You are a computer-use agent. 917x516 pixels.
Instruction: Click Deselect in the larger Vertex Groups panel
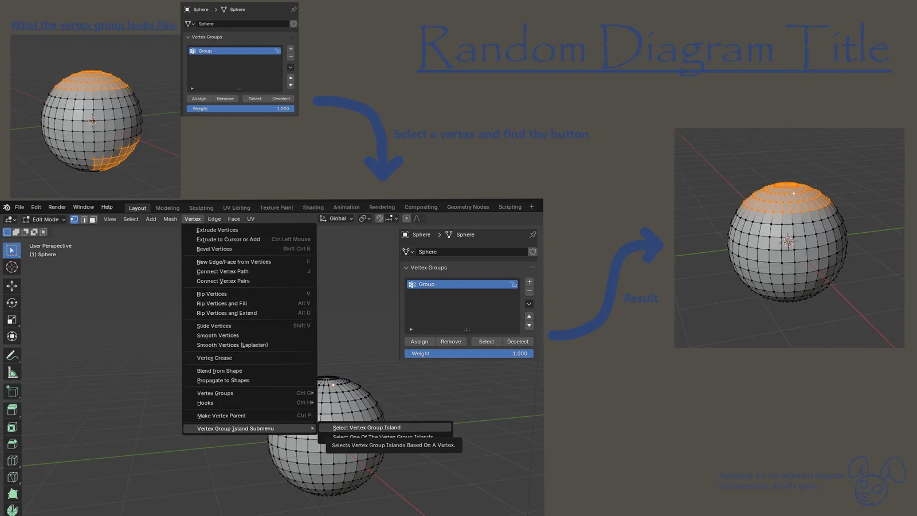click(518, 342)
